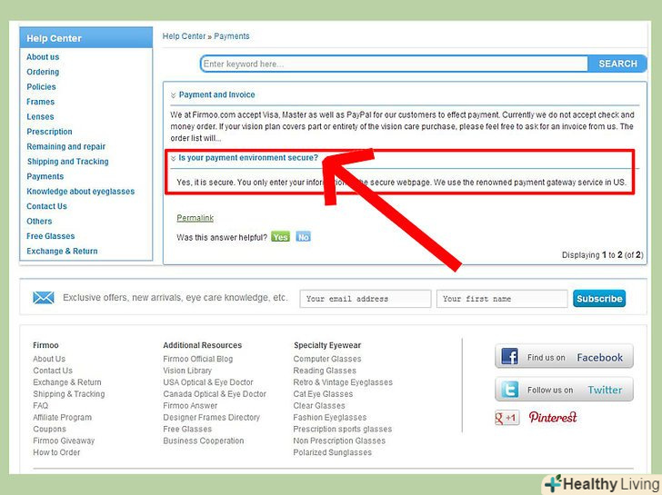
Task: Focus the keyword search field
Action: click(x=395, y=64)
